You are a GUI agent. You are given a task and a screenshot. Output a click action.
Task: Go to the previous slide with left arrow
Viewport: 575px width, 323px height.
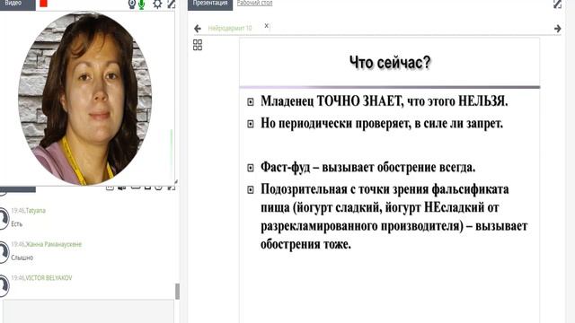pos(198,28)
